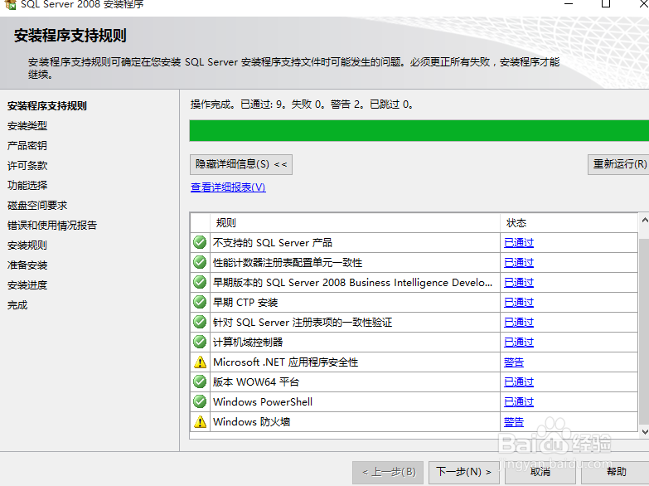This screenshot has height=486, width=649.
Task: Minimize the installer window
Action: click(x=569, y=4)
